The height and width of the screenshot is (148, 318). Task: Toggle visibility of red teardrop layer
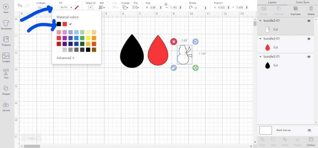(x=309, y=39)
